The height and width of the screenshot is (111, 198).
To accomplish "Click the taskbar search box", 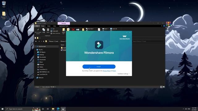I will click(x=23, y=109).
